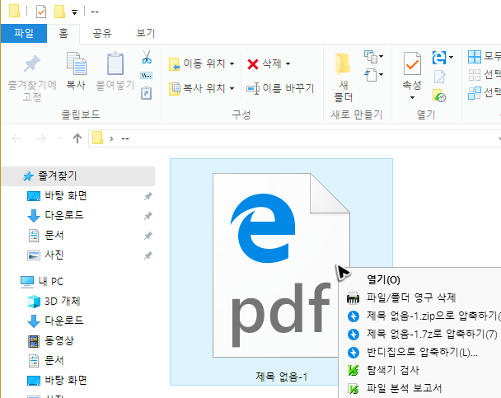Image resolution: width=501 pixels, height=398 pixels.
Task: Click the Copy Path icon under scissors
Action: (147, 75)
